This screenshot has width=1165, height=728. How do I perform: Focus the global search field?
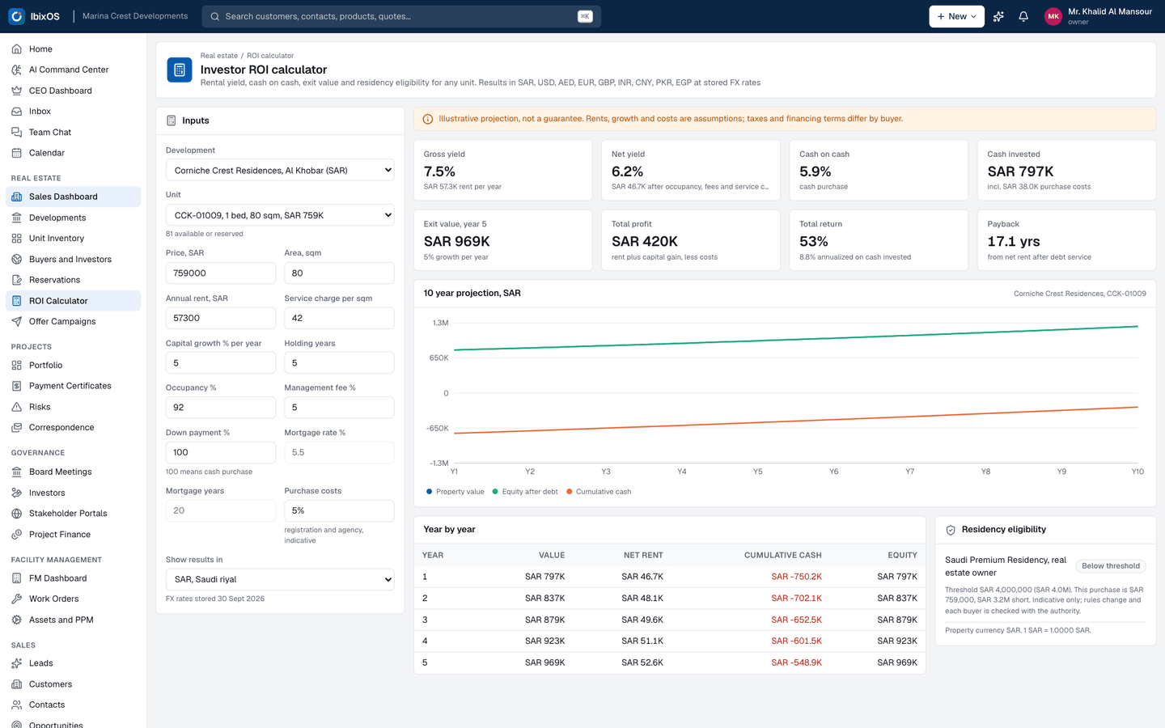click(401, 16)
